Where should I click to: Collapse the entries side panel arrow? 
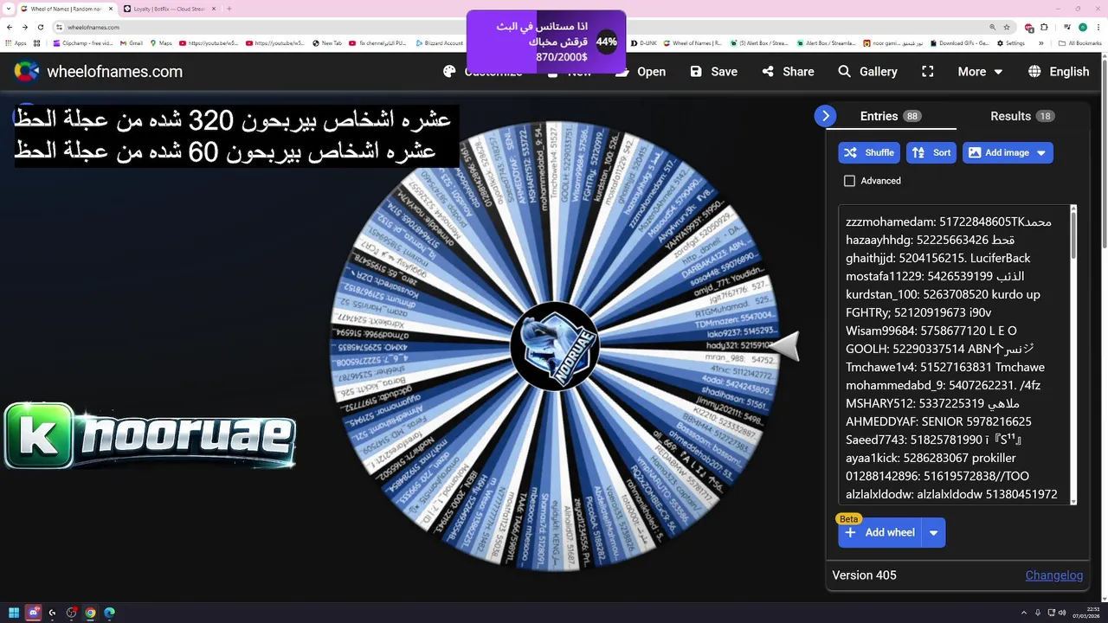[x=825, y=116]
